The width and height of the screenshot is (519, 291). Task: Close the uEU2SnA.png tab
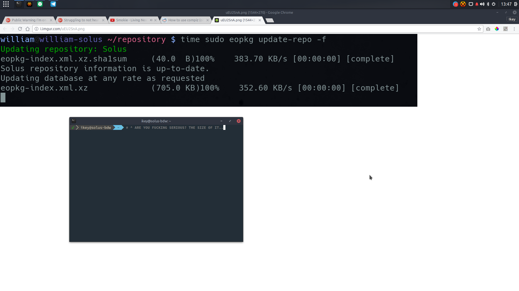(x=260, y=20)
